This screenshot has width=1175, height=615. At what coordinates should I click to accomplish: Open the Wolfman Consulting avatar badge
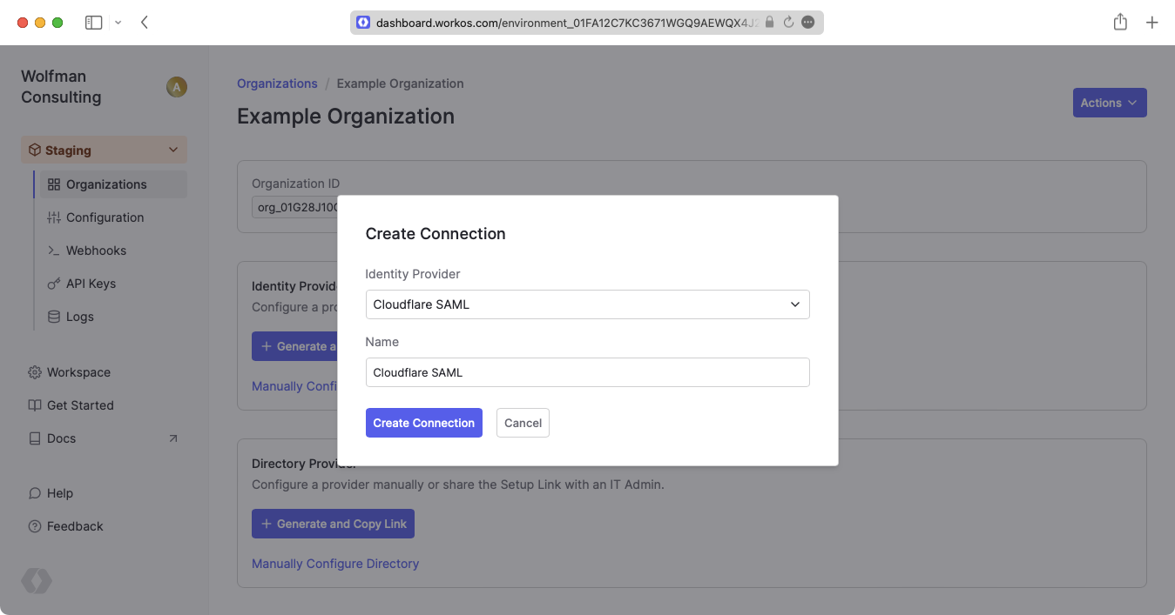pos(176,87)
